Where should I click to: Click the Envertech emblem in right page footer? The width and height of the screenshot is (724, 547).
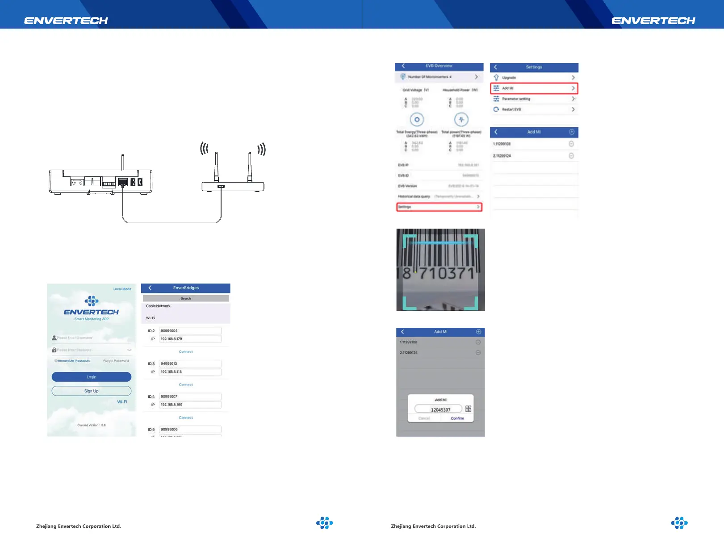pos(679,523)
